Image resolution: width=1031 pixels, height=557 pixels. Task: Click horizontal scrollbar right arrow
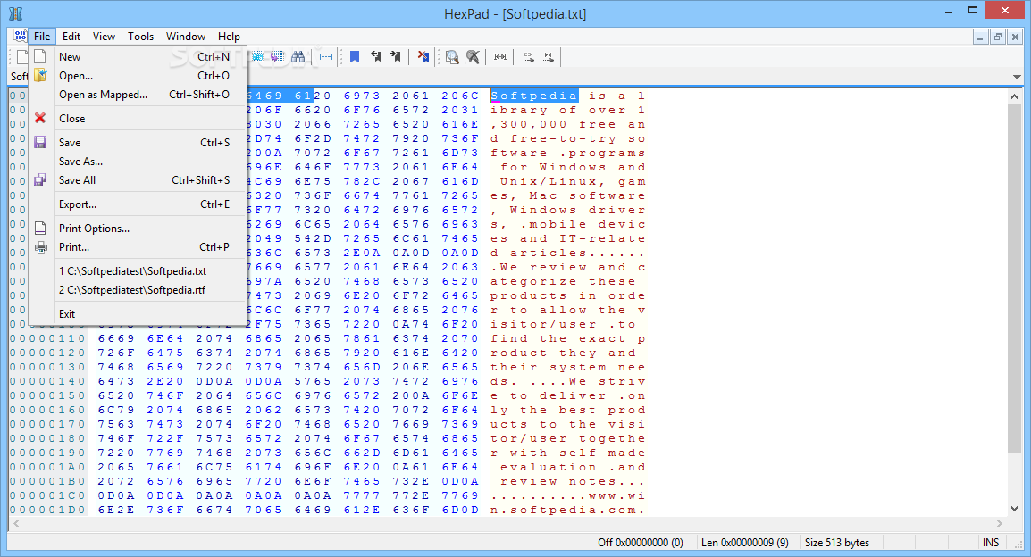[x=1000, y=523]
